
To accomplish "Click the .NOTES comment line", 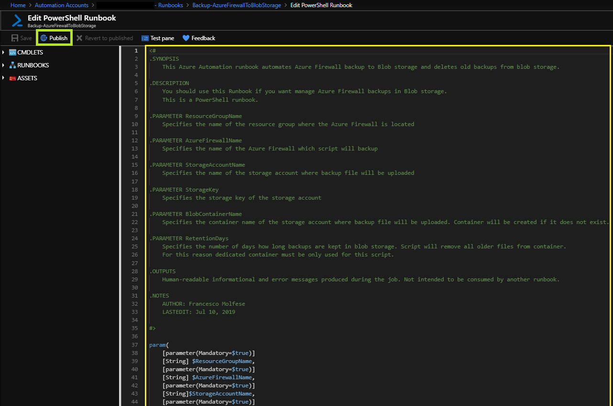I will tap(159, 296).
